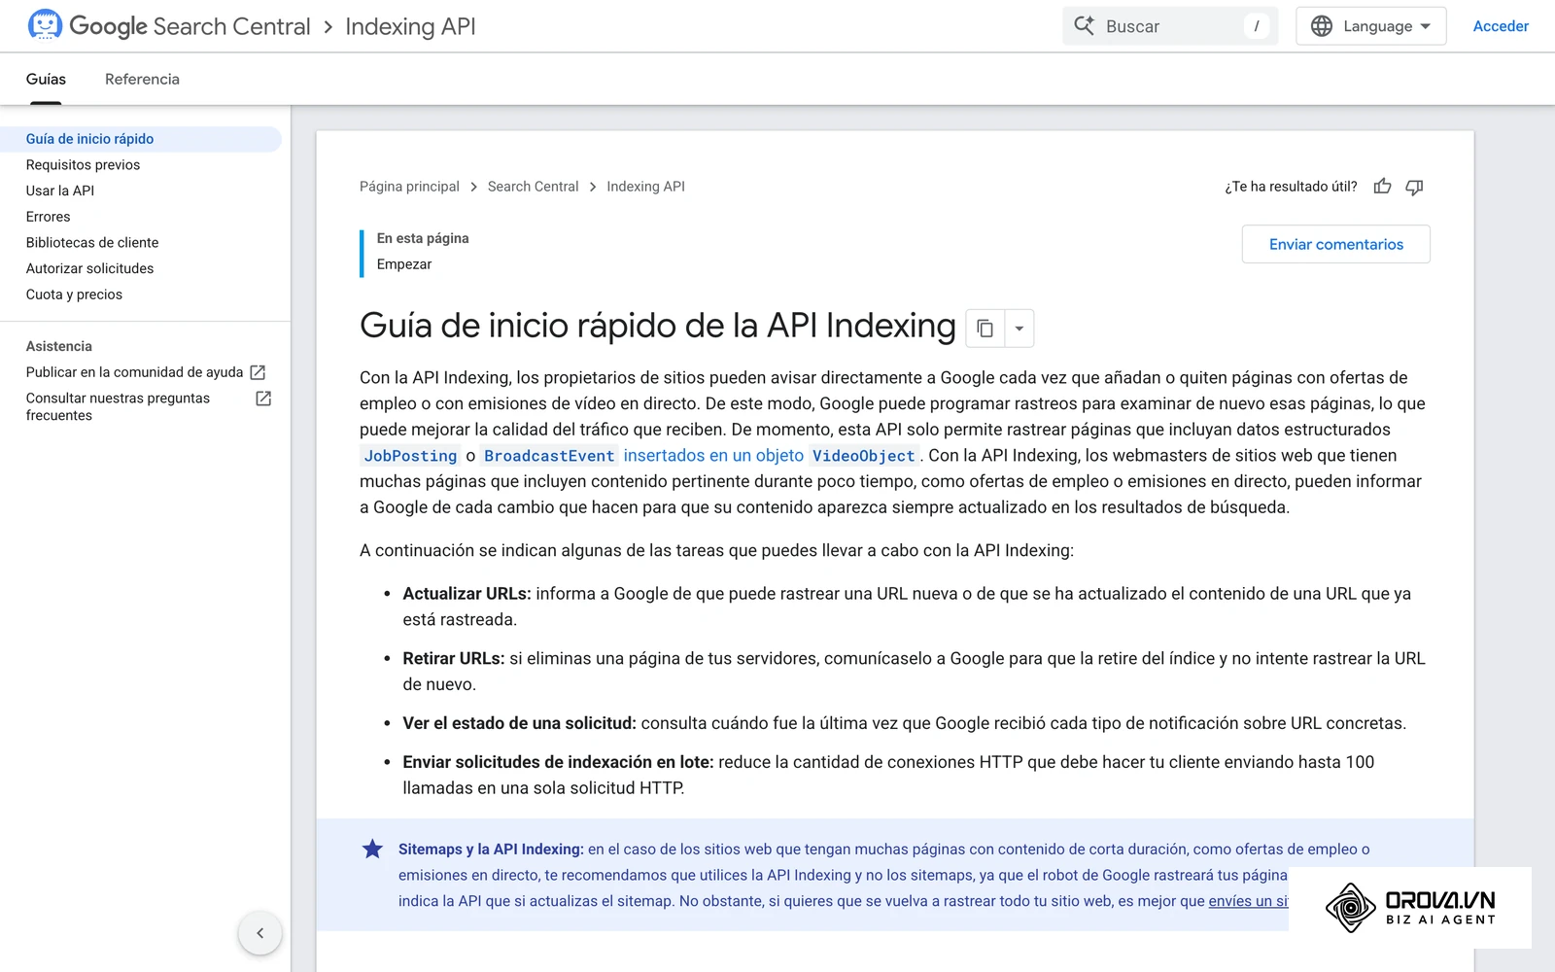Viewport: 1555px width, 972px height.
Task: Switch to the Referencia tab
Action: click(x=142, y=79)
